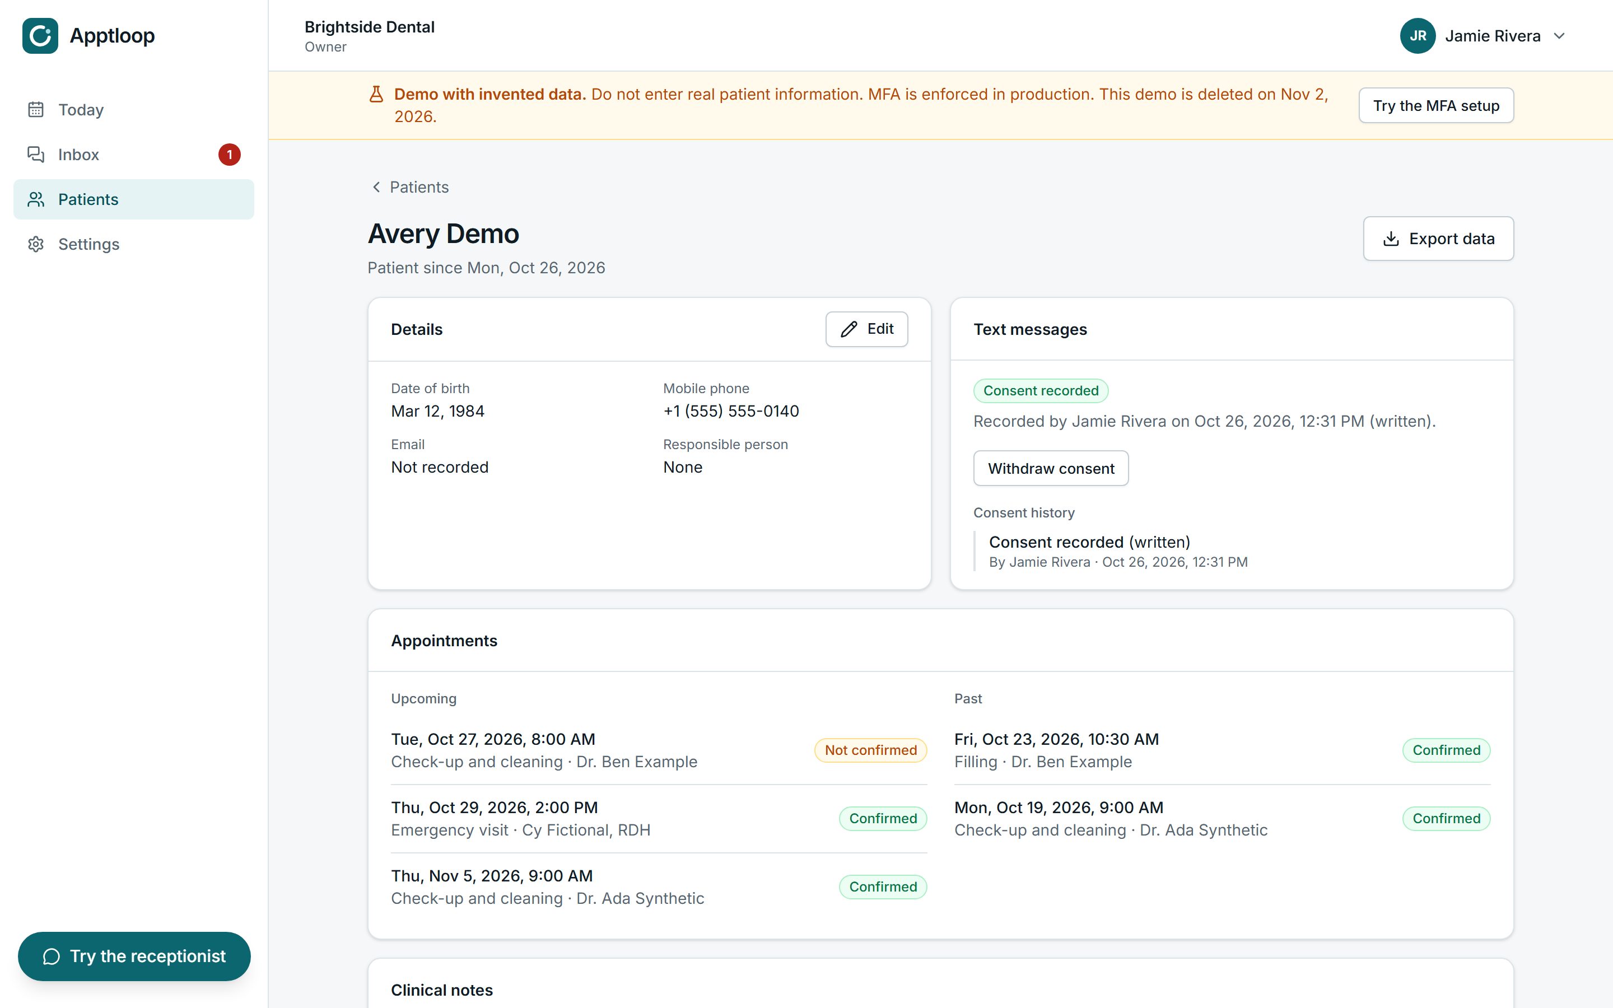Screen dimensions: 1613x1008
Task: Click the Withdraw consent button
Action: pyautogui.click(x=1051, y=468)
